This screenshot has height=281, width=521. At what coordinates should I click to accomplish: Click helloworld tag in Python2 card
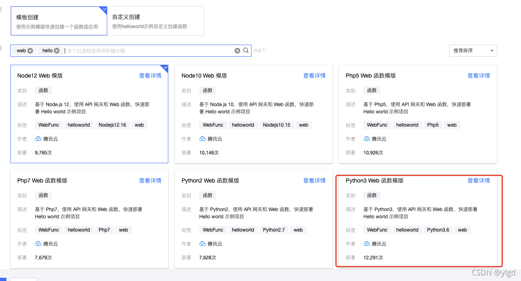[x=243, y=230]
